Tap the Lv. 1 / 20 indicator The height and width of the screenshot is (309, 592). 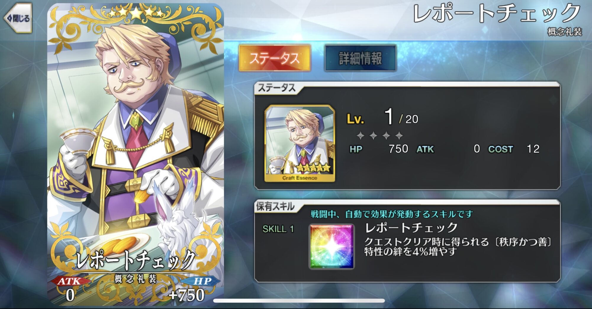(x=382, y=118)
